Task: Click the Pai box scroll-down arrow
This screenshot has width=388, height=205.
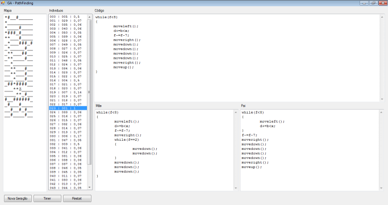Action: click(x=381, y=188)
